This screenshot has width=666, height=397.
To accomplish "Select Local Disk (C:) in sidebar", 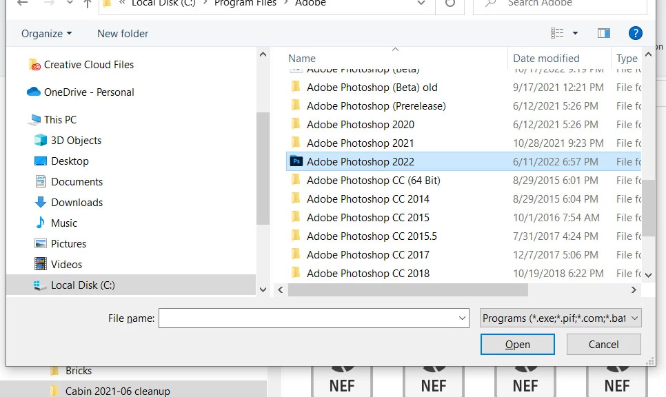I will pos(131,285).
